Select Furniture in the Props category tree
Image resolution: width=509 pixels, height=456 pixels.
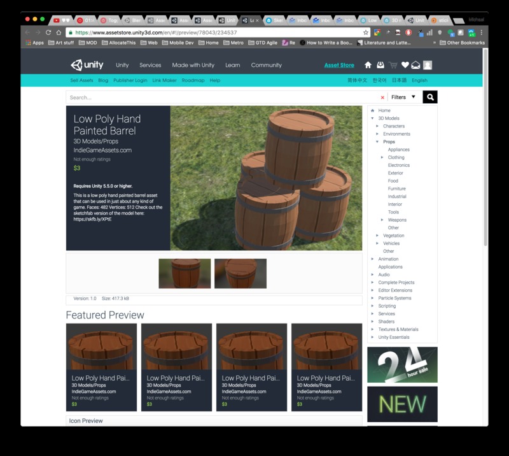(396, 189)
